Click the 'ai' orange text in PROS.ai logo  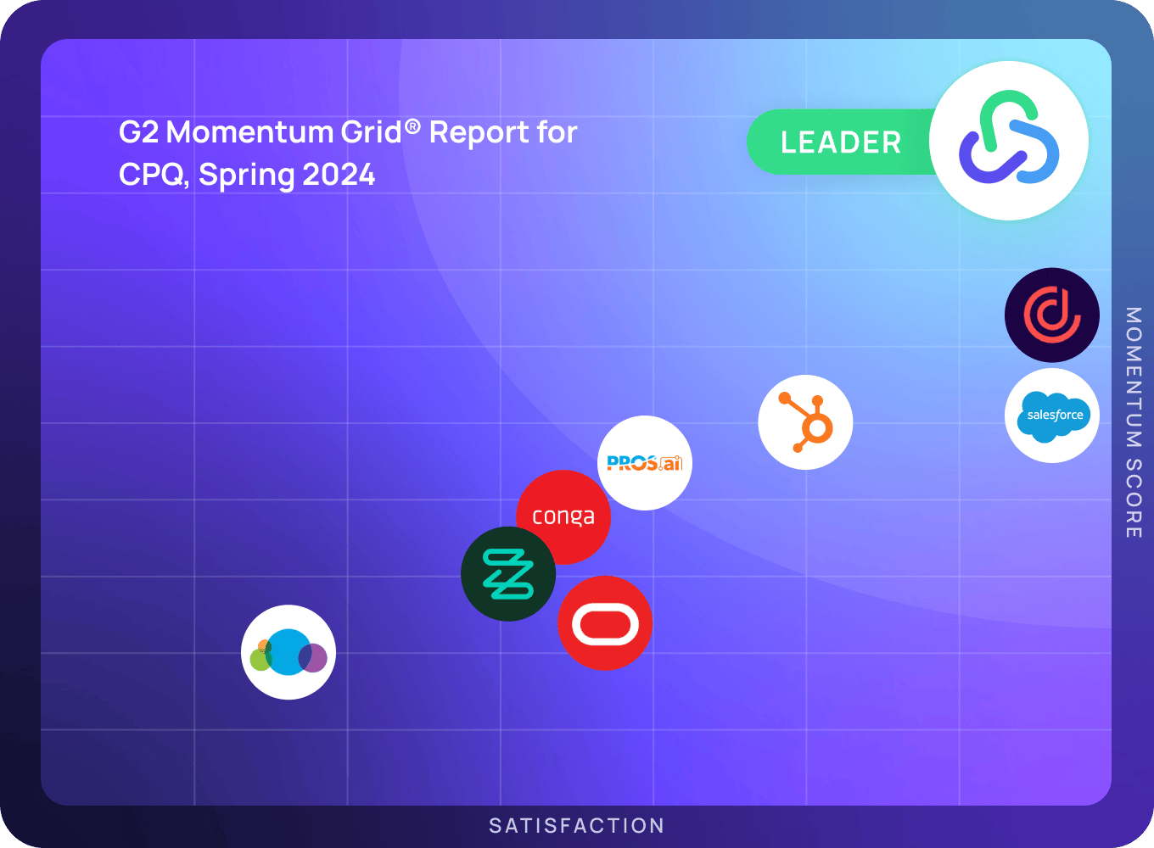pos(673,464)
